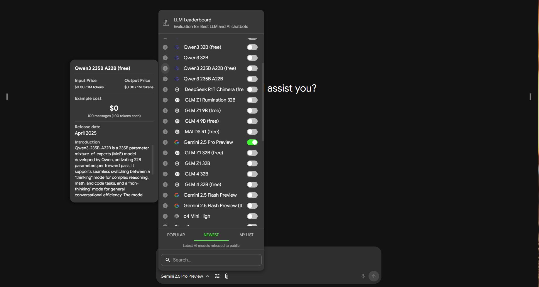Switch to the MY LIST tab
This screenshot has width=539, height=287.
coord(246,235)
